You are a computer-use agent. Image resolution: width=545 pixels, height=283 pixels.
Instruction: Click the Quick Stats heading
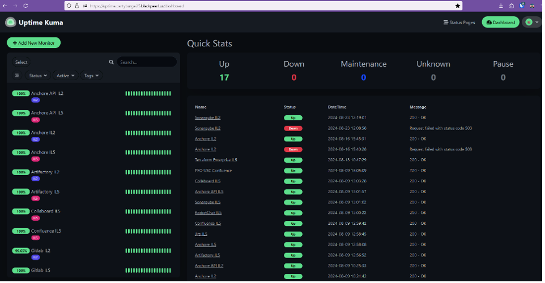tap(210, 43)
